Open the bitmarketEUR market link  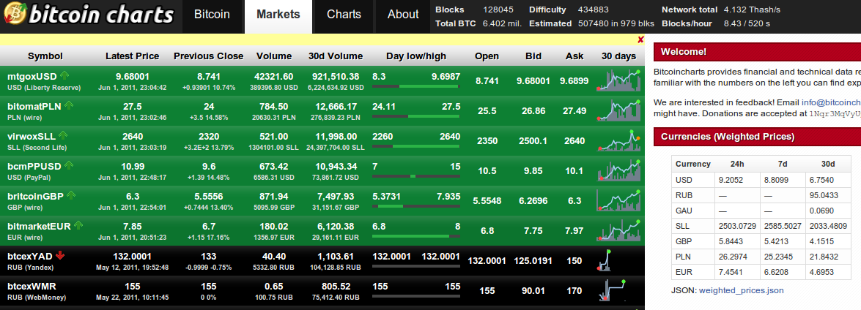39,226
